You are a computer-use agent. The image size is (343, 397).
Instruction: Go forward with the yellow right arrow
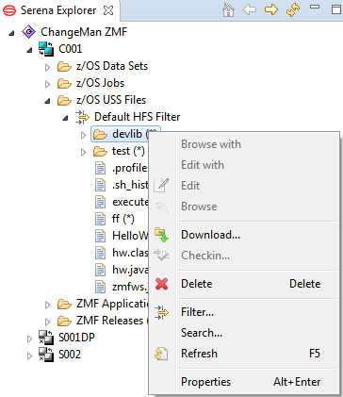coord(271,9)
